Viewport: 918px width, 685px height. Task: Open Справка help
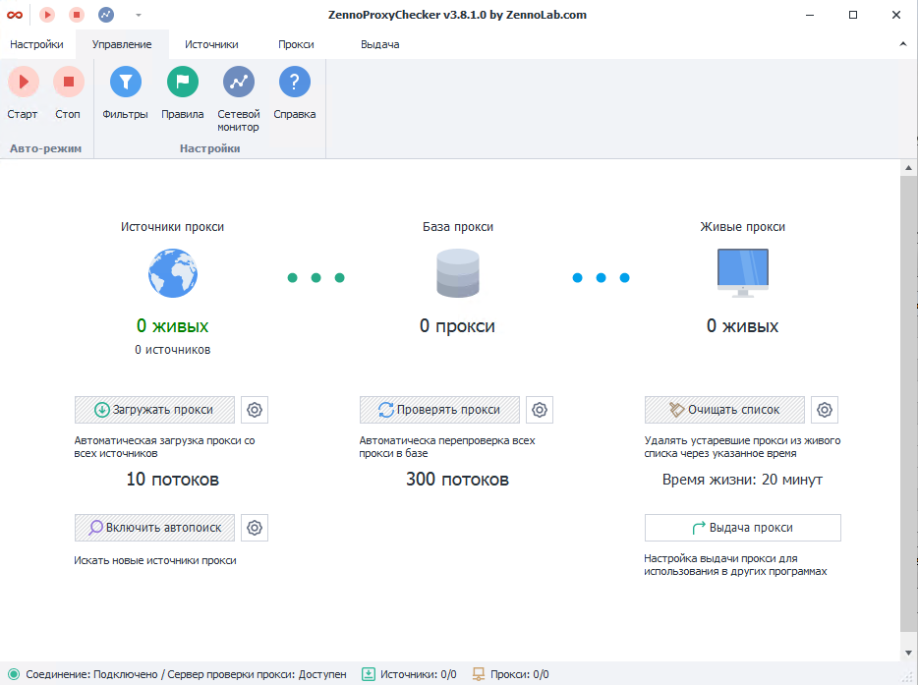(x=295, y=92)
